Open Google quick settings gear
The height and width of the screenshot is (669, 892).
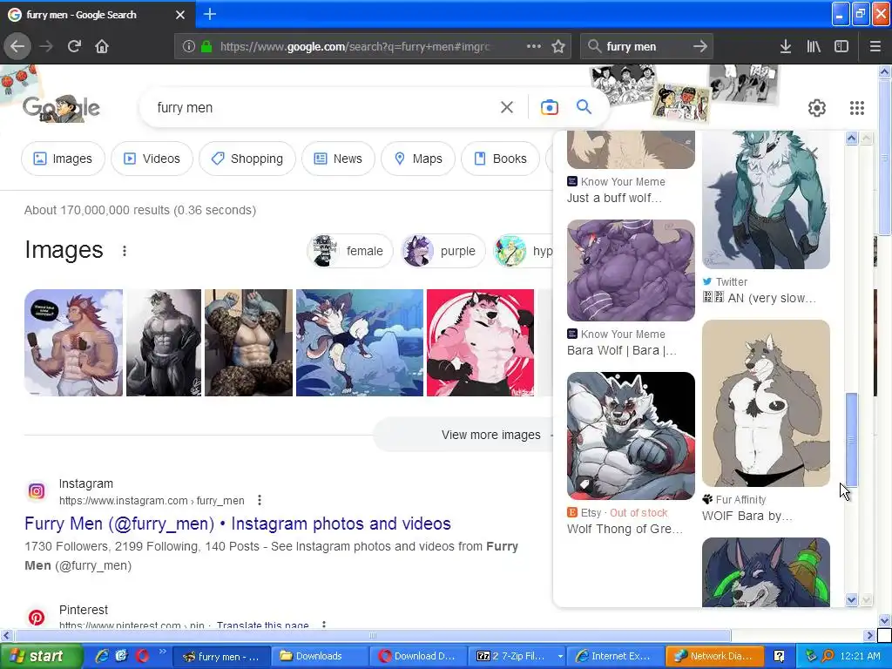pos(817,107)
